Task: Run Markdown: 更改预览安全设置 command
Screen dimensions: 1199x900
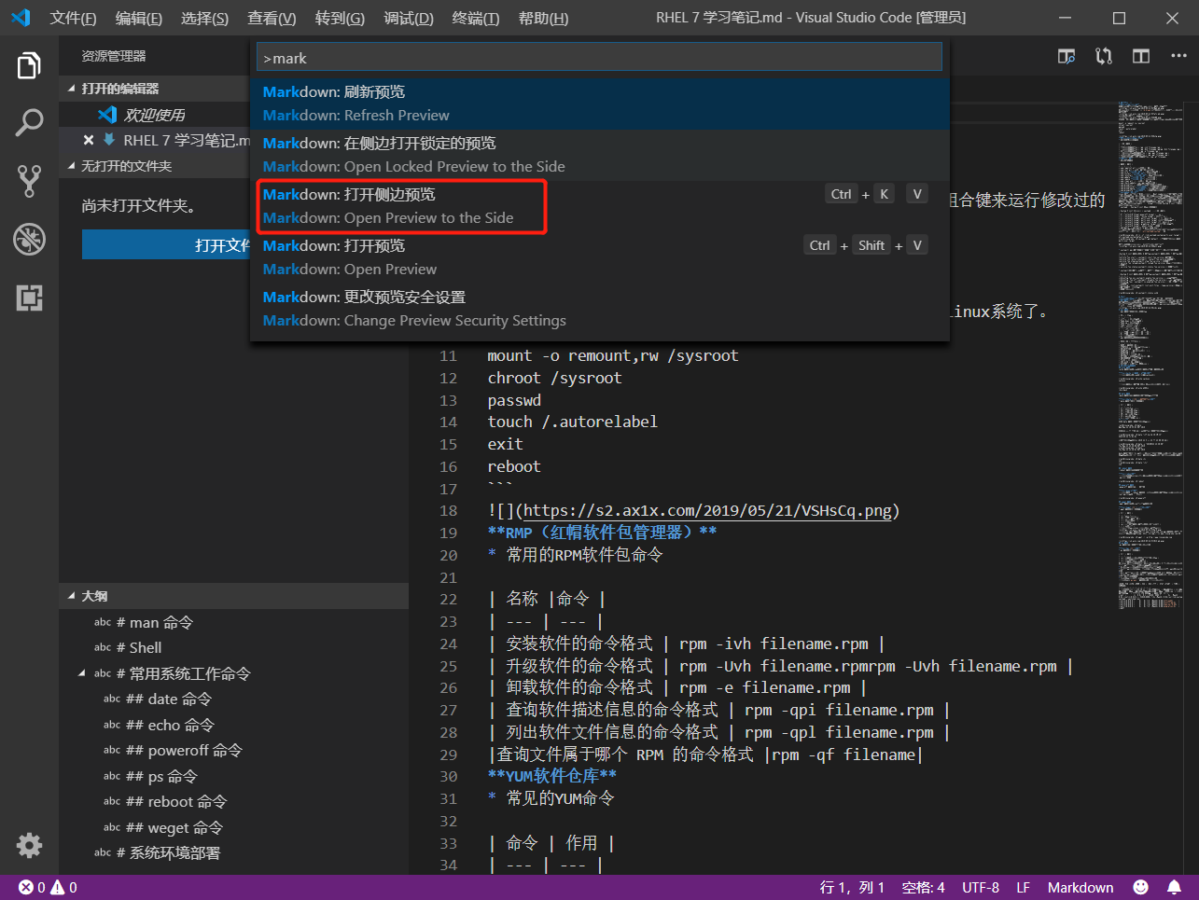Action: [x=600, y=309]
